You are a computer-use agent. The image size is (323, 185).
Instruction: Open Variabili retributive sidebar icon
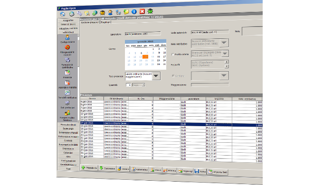[67, 94]
